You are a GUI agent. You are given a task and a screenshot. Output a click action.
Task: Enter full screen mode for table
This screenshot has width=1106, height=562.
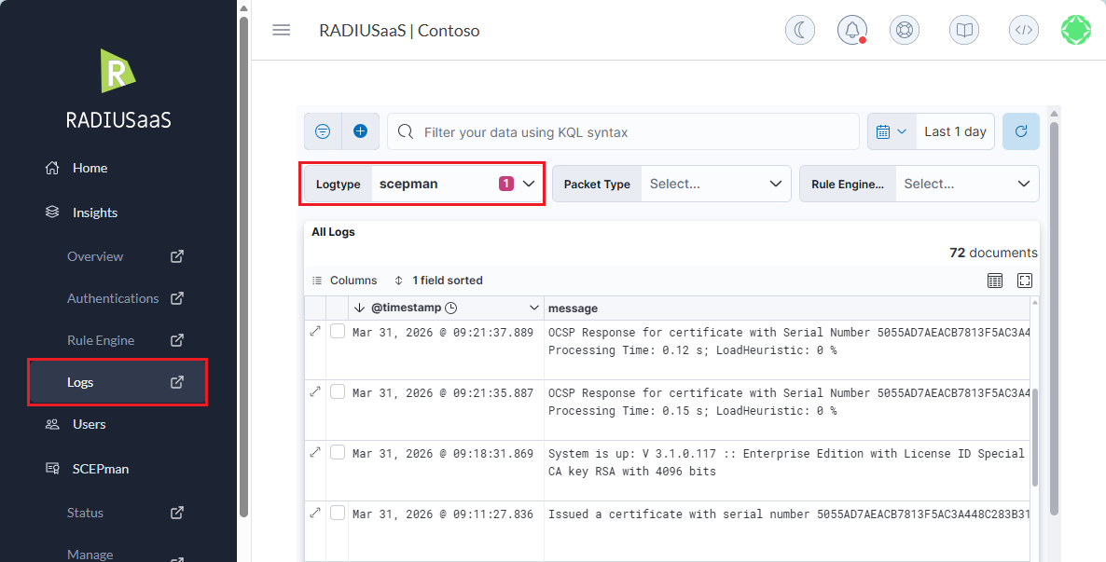(x=1024, y=281)
